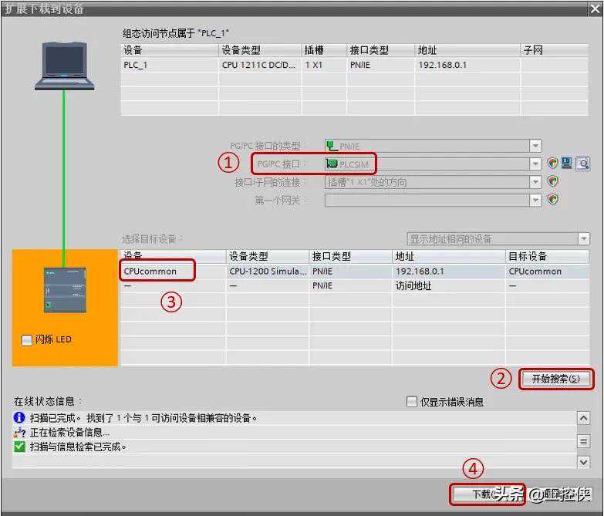Click the green checkmark status icon

coord(19,447)
